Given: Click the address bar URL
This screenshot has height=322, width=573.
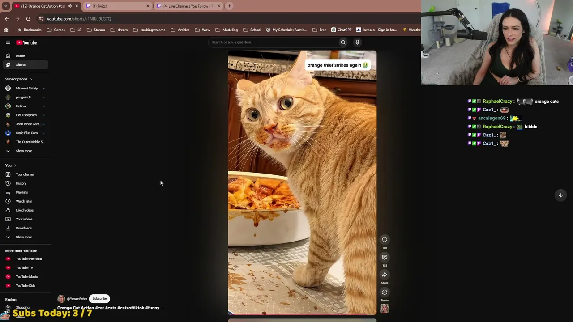Looking at the screenshot, I should (79, 19).
